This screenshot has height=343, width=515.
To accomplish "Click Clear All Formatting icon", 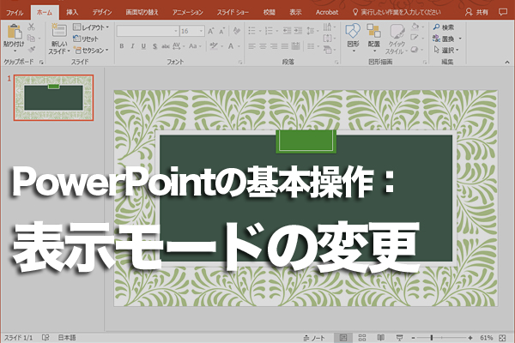I will point(237,31).
